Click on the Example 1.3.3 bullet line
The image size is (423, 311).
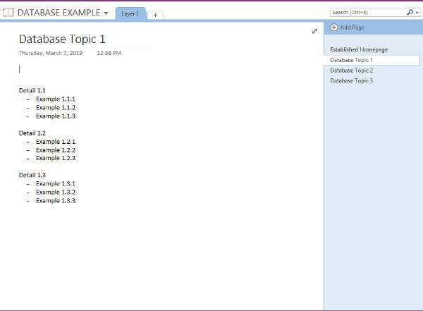tap(55, 200)
